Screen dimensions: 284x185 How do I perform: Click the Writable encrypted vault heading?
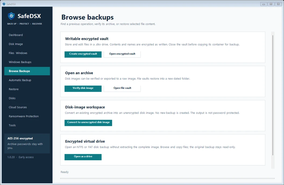pyautogui.click(x=87, y=39)
